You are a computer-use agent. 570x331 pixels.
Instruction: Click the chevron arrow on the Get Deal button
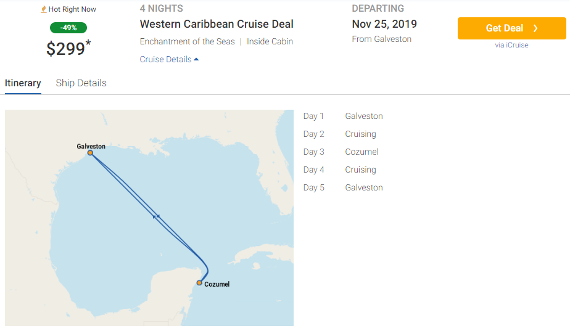click(x=535, y=28)
